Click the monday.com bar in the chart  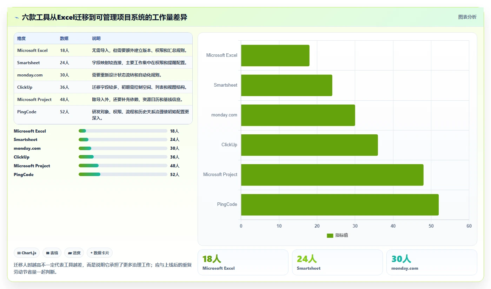tap(298, 115)
